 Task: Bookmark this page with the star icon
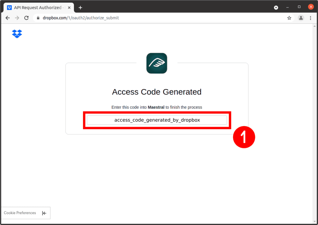pos(289,18)
